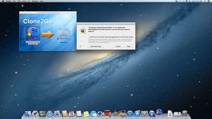Open the Window menu

coord(35,1)
